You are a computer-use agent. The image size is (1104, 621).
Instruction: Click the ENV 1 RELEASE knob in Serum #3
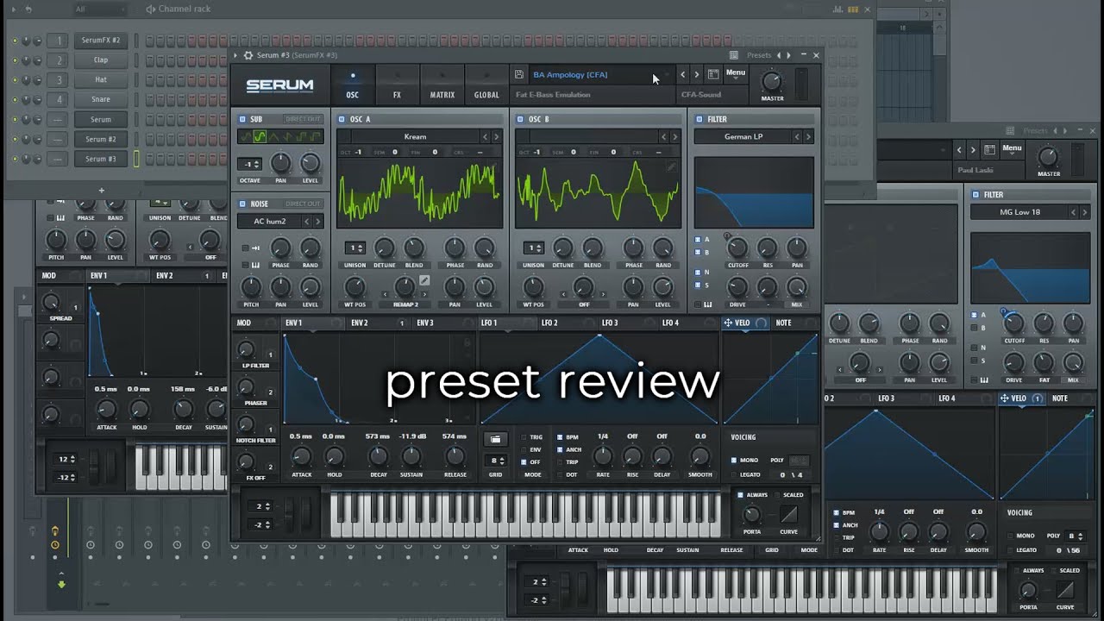pos(455,457)
